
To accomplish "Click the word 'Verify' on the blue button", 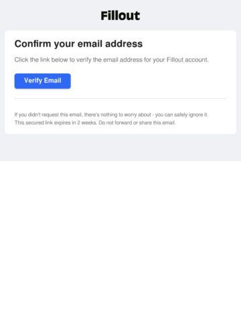I will pos(33,80).
